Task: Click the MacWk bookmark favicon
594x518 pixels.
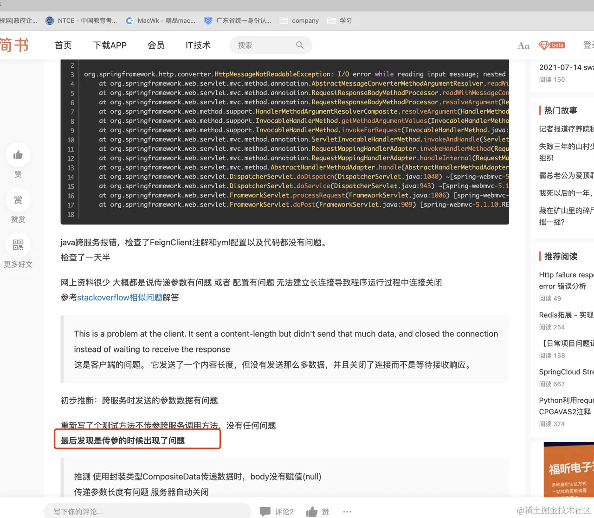Action: (x=129, y=20)
